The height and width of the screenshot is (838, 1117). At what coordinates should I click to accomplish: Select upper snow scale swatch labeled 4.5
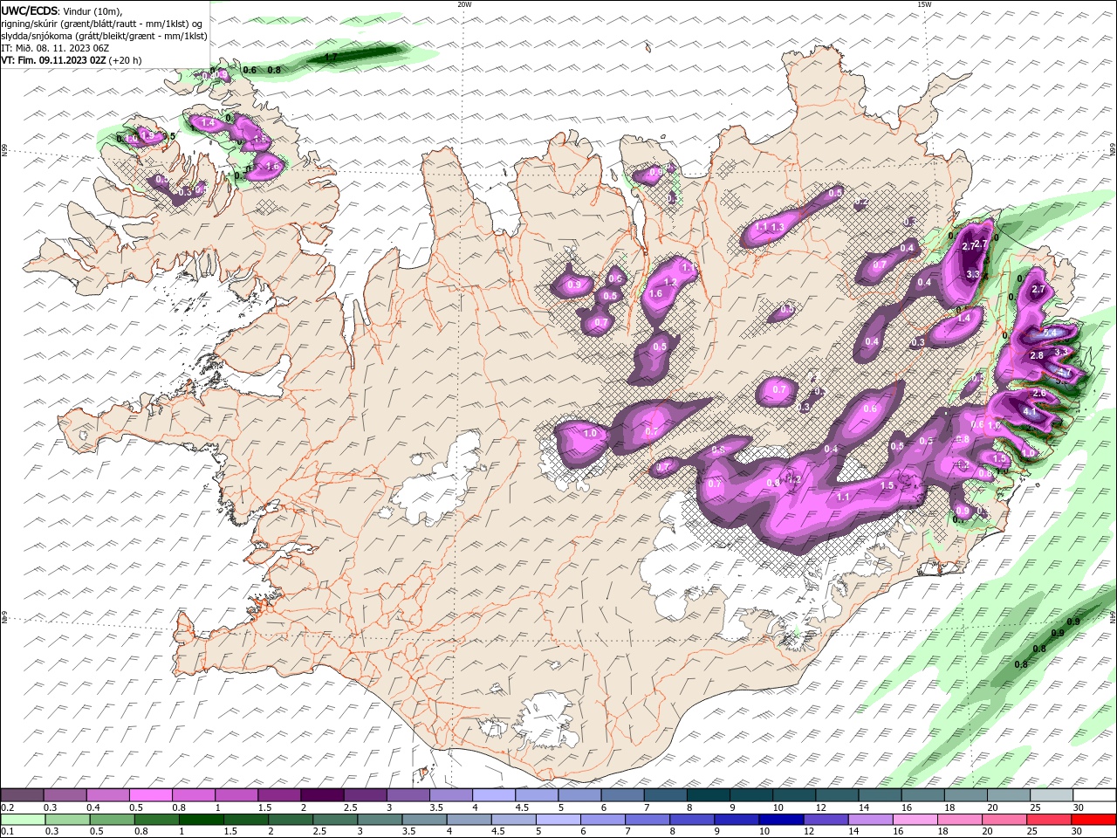coord(537,795)
